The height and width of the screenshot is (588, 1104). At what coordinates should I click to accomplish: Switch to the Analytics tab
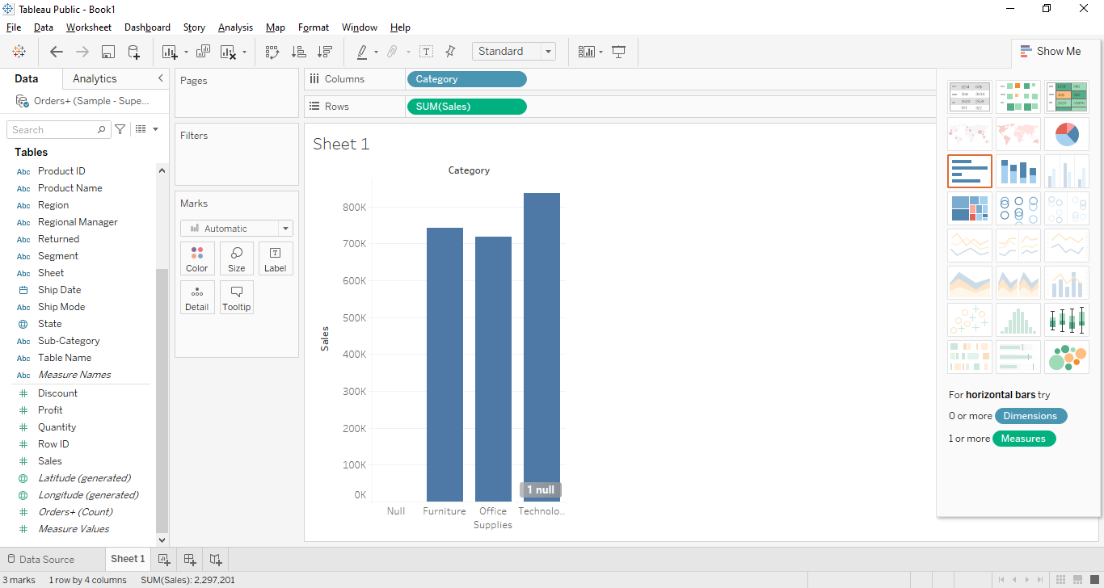coord(95,78)
